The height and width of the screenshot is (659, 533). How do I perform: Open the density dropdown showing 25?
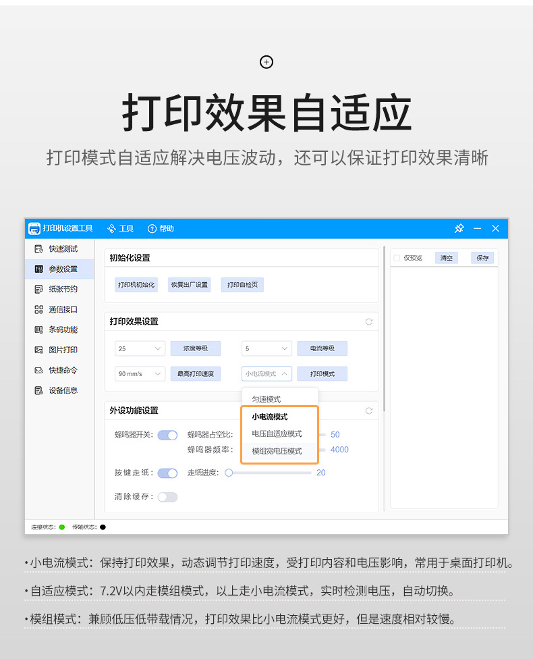click(140, 348)
